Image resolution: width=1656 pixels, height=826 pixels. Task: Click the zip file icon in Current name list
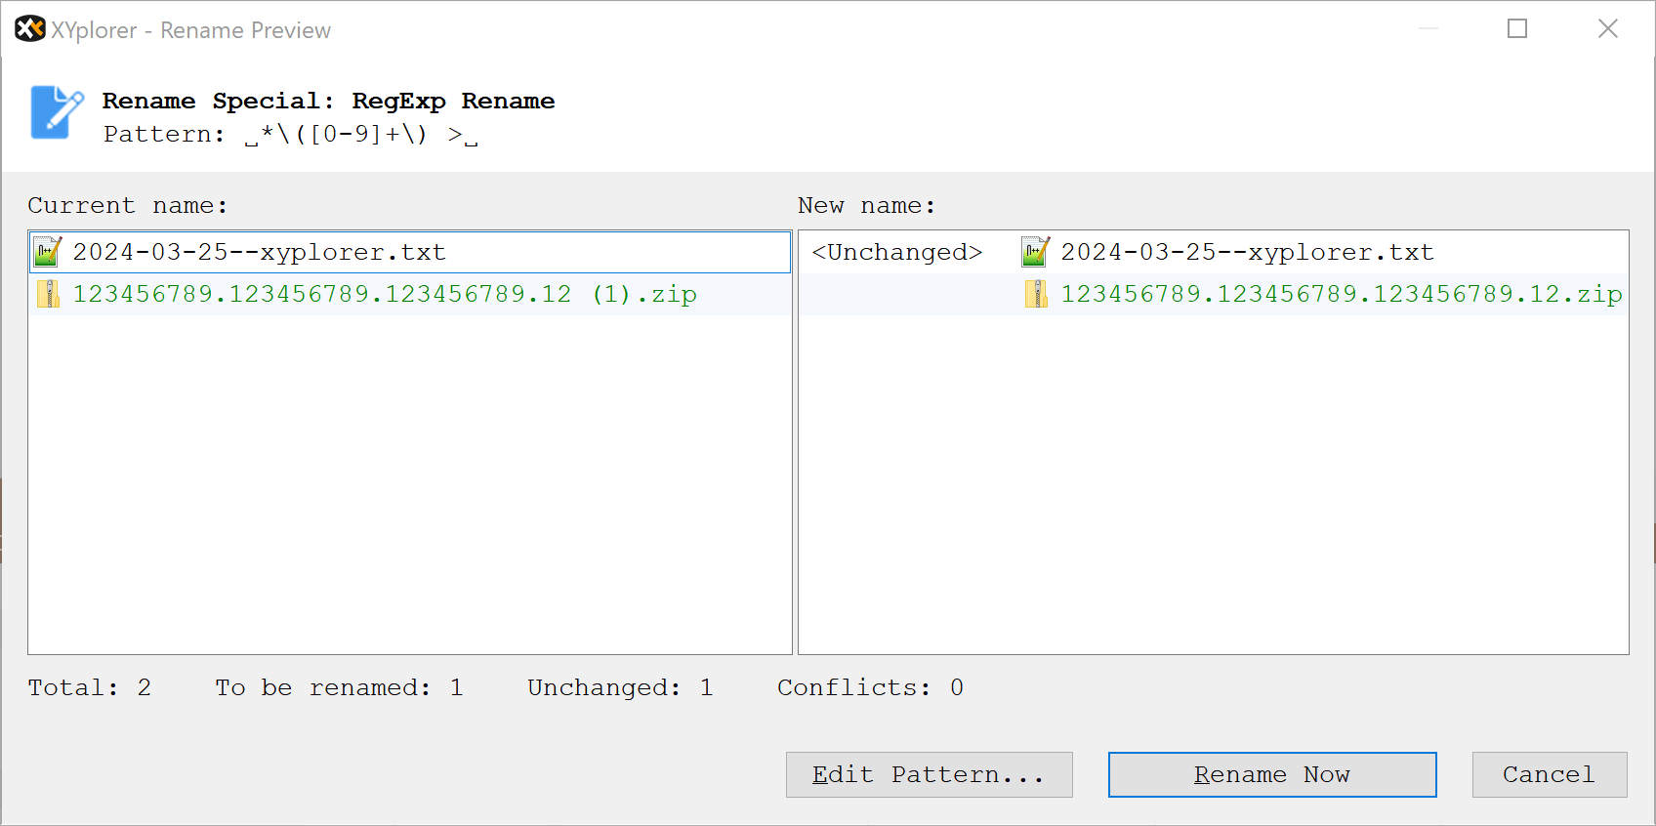pos(48,294)
